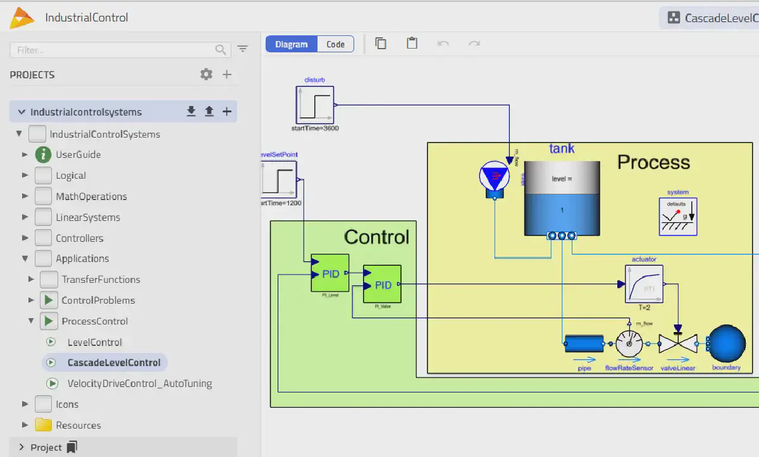Click the IndustrialControl title text
This screenshot has height=457, width=759.
point(87,18)
